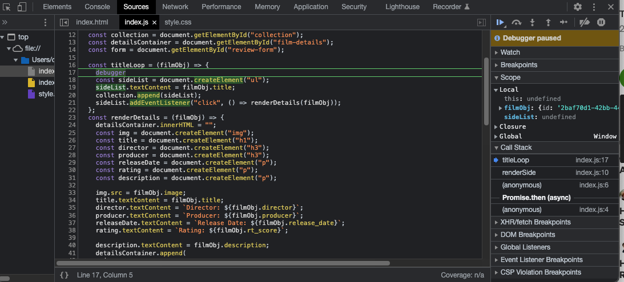This screenshot has width=624, height=282.
Task: Select anonymous frame at index.js:4
Action: point(555,209)
